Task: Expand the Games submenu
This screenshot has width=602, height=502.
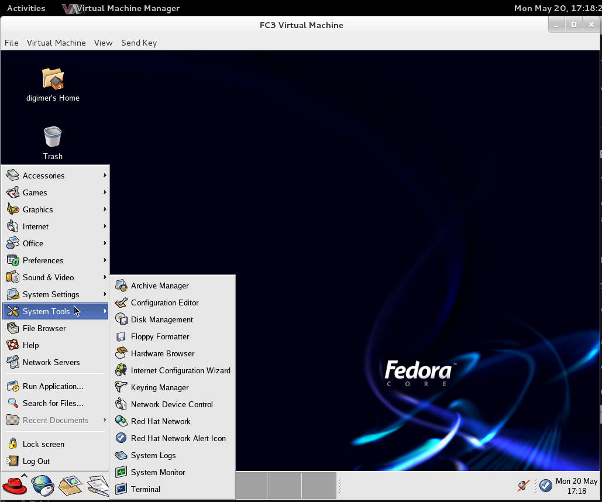Action: [56, 192]
